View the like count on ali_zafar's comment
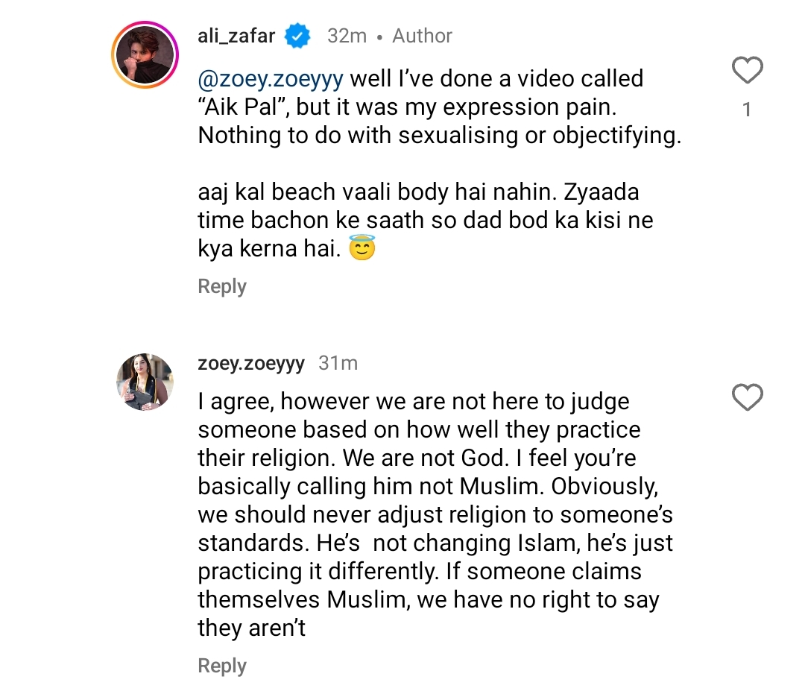805x697 pixels. click(x=747, y=110)
